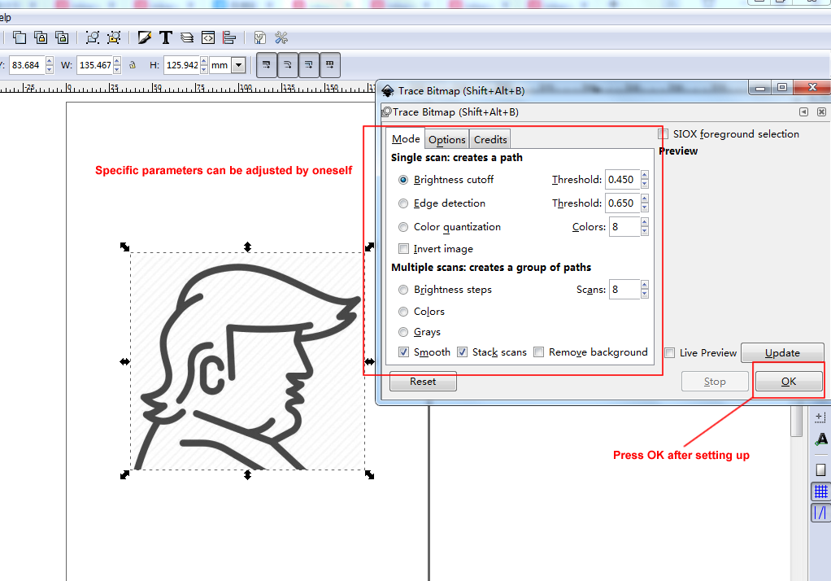Image resolution: width=831 pixels, height=581 pixels.
Task: Enable the Live Preview checkbox
Action: click(670, 353)
